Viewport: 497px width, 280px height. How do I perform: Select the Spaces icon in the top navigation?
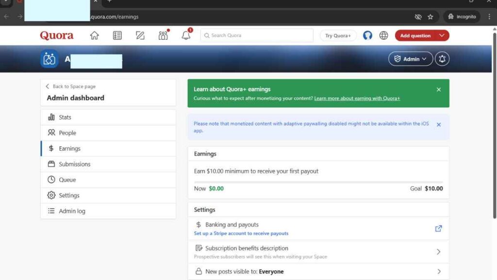163,35
